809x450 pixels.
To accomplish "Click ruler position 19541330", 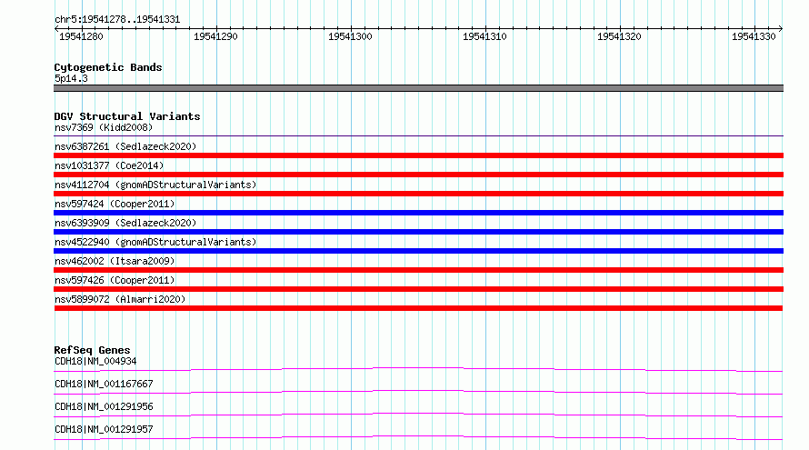I will pyautogui.click(x=754, y=36).
